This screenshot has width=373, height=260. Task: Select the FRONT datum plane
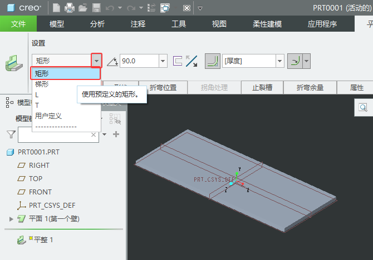coord(40,192)
